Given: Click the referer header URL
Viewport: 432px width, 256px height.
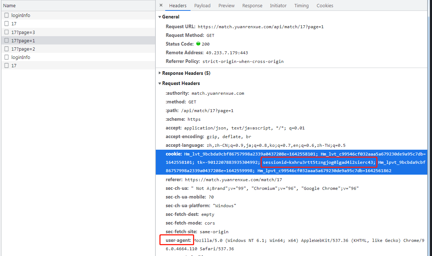Looking at the screenshot, I should pos(234,180).
